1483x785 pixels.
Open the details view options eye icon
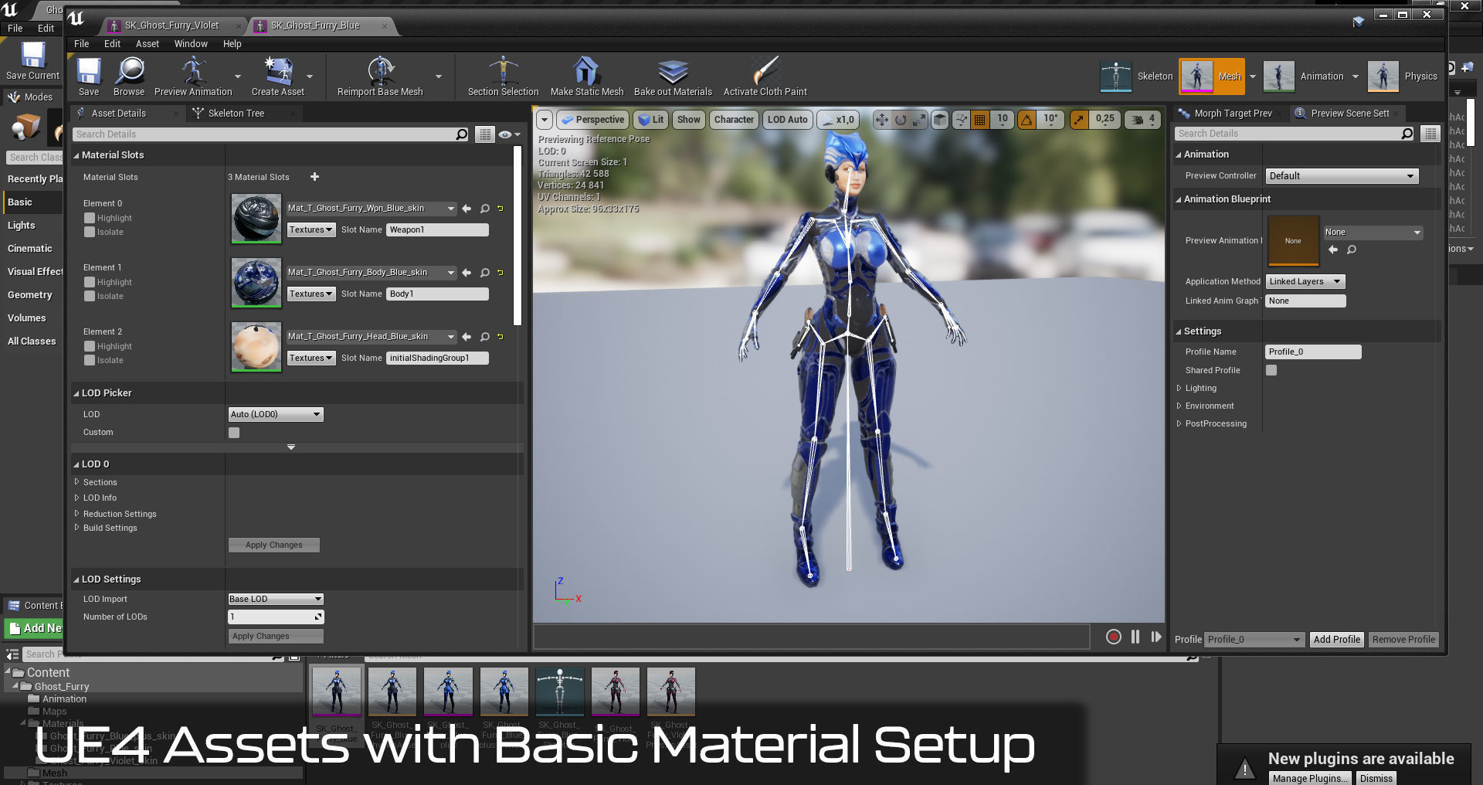point(508,134)
